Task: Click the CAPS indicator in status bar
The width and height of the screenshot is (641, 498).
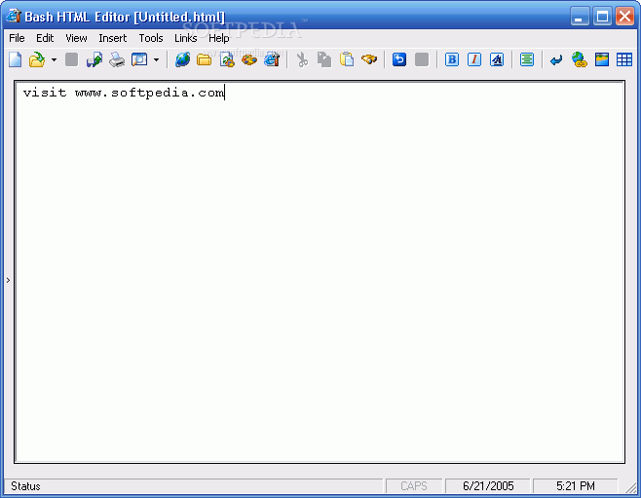Action: coord(414,486)
